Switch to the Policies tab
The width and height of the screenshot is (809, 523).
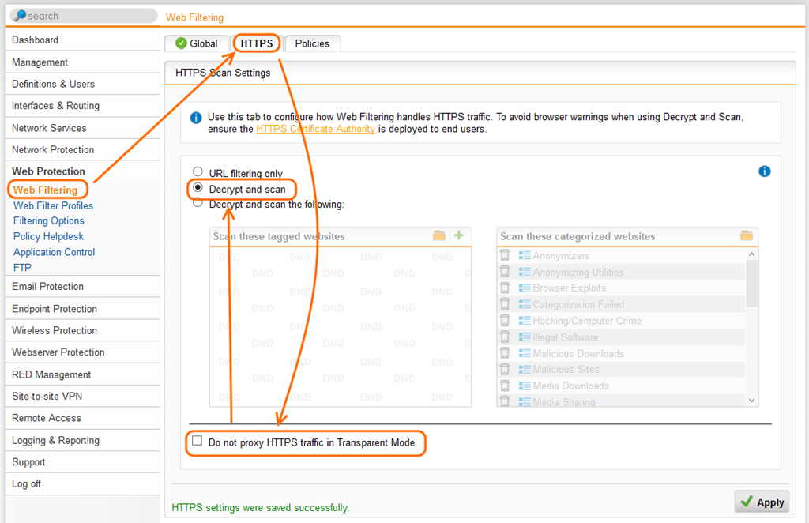pos(312,43)
